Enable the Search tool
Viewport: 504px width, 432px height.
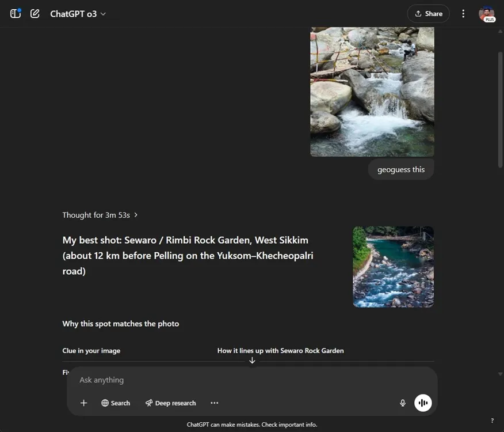click(116, 403)
